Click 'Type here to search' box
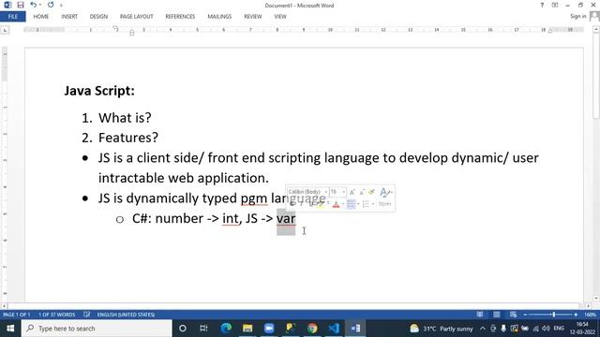 97,329
